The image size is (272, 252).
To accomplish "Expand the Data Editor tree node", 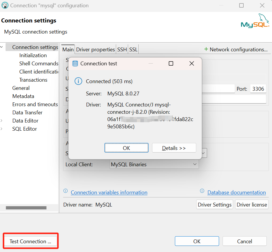I will (1, 120).
